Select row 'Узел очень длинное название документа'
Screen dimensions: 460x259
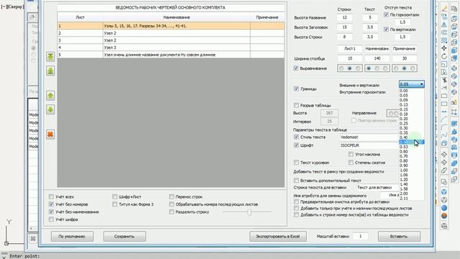pos(171,55)
